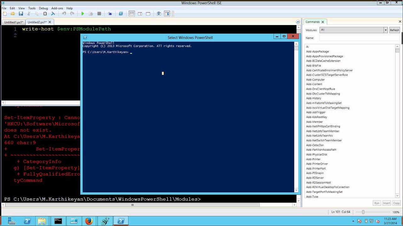Select Add-Content in command list

click(x=314, y=84)
